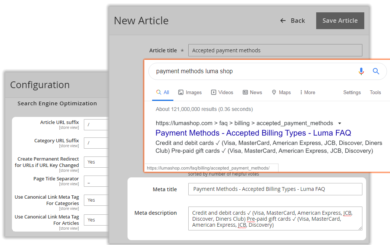Open the Payment Methods Luma FAQ result
This screenshot has width=390, height=245.
tap(253, 133)
